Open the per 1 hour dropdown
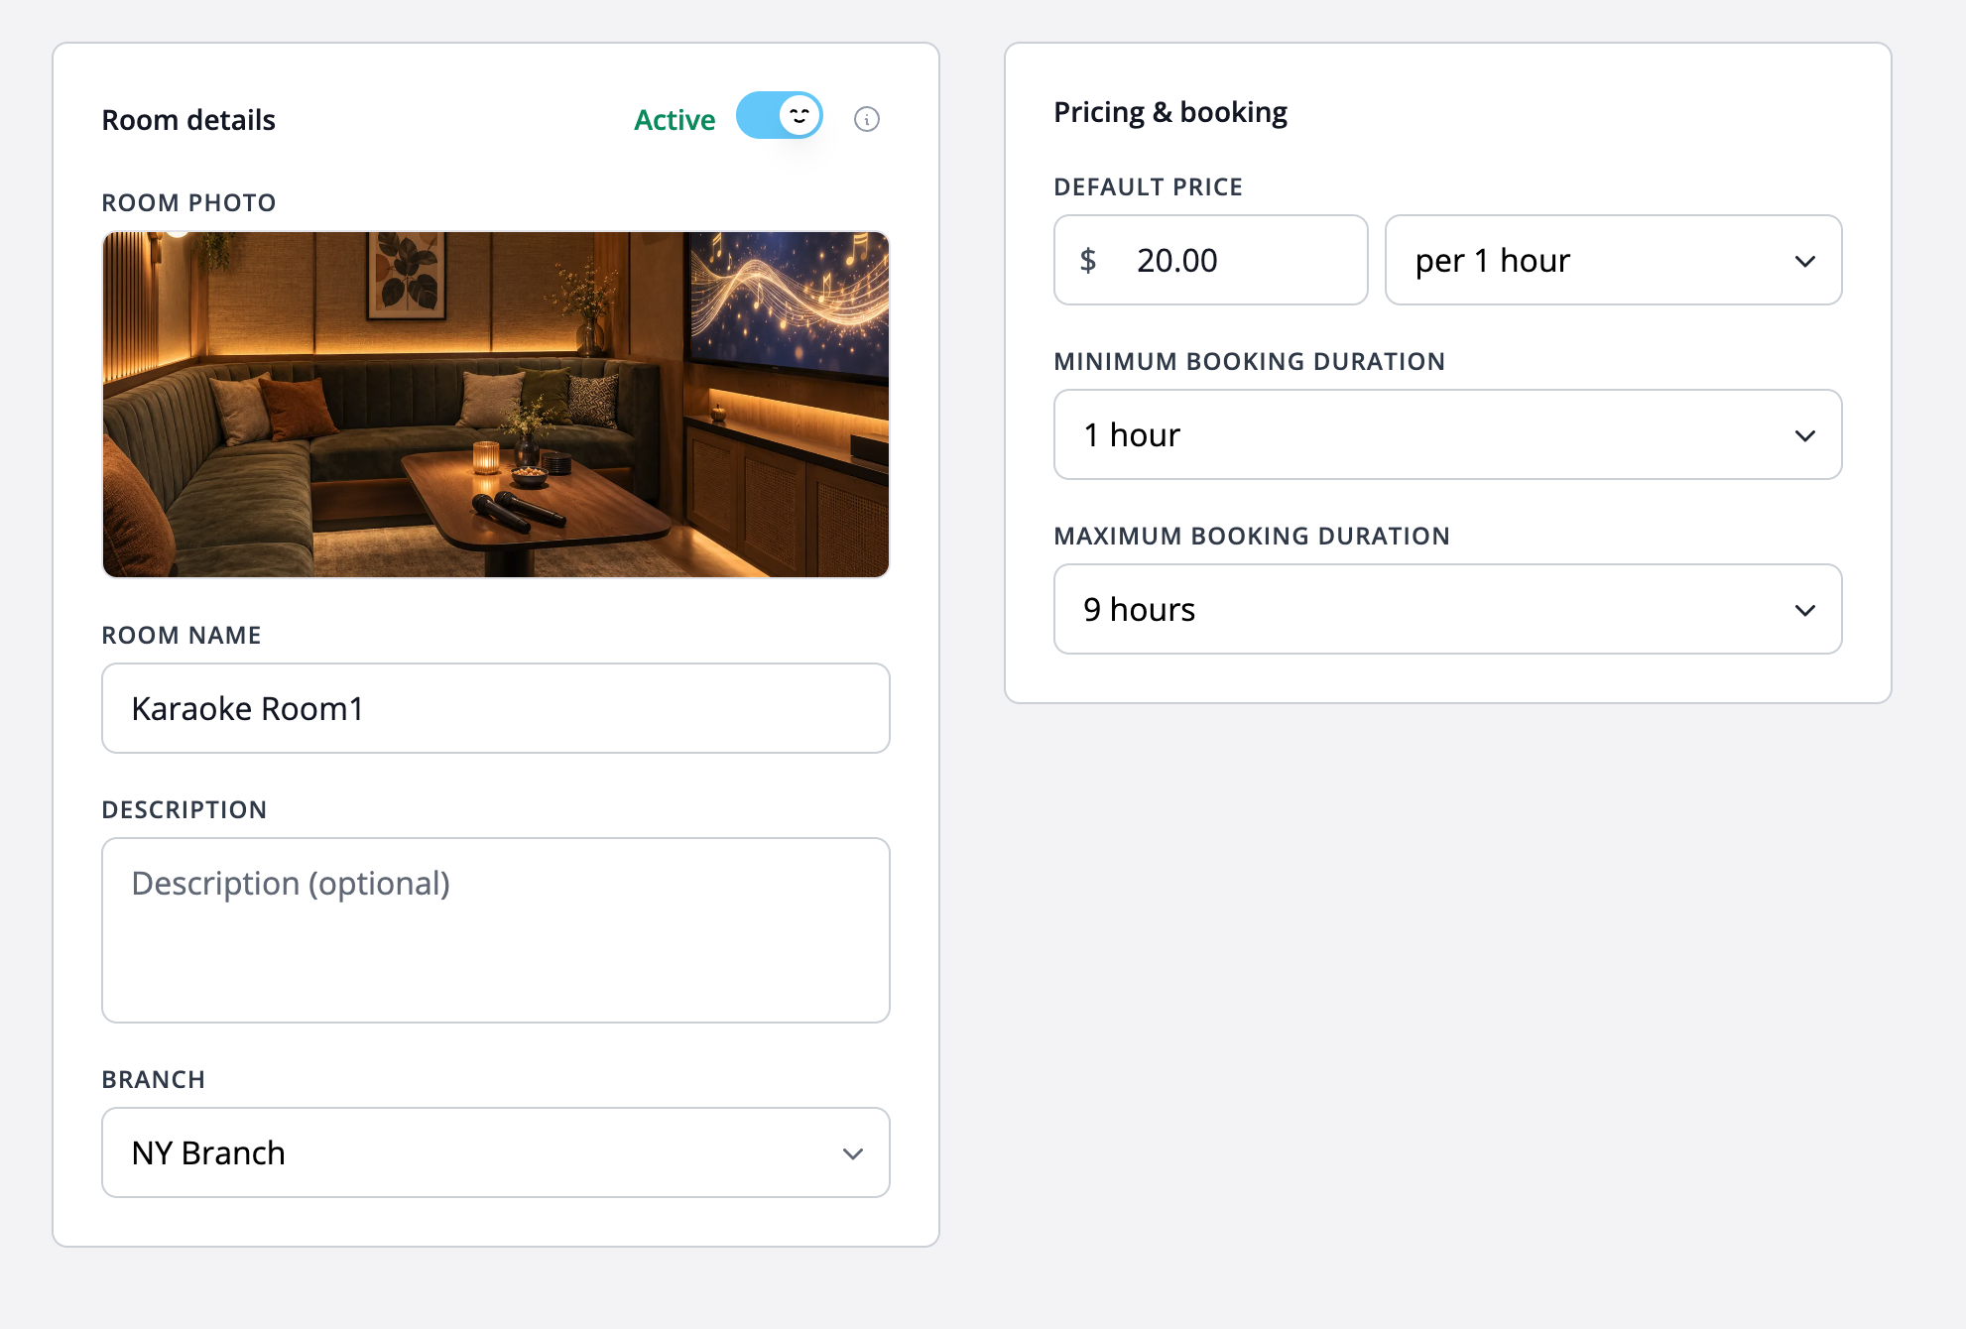Screen dimensions: 1966x1329 1614,260
